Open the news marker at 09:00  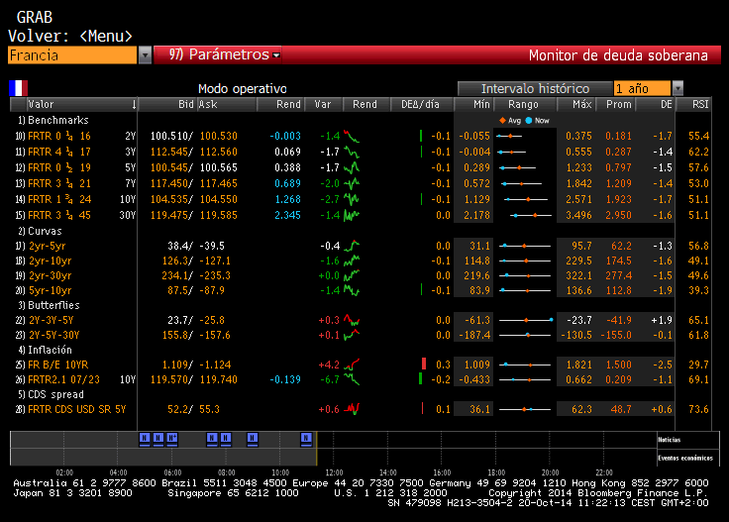(253, 438)
